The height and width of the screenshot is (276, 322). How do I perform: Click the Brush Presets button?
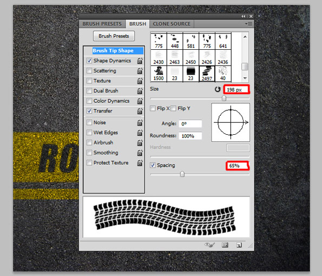(x=114, y=36)
